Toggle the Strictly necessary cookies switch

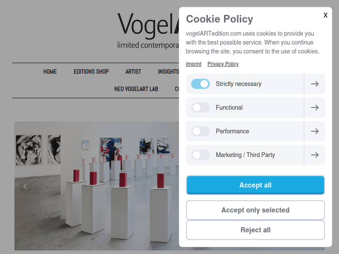click(x=200, y=84)
